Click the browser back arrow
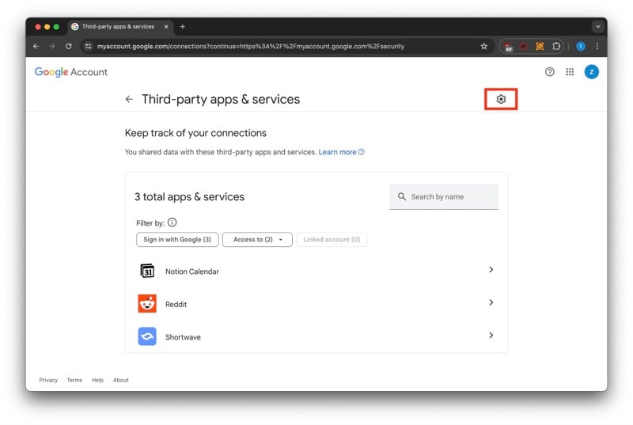The image size is (633, 425). pos(36,47)
